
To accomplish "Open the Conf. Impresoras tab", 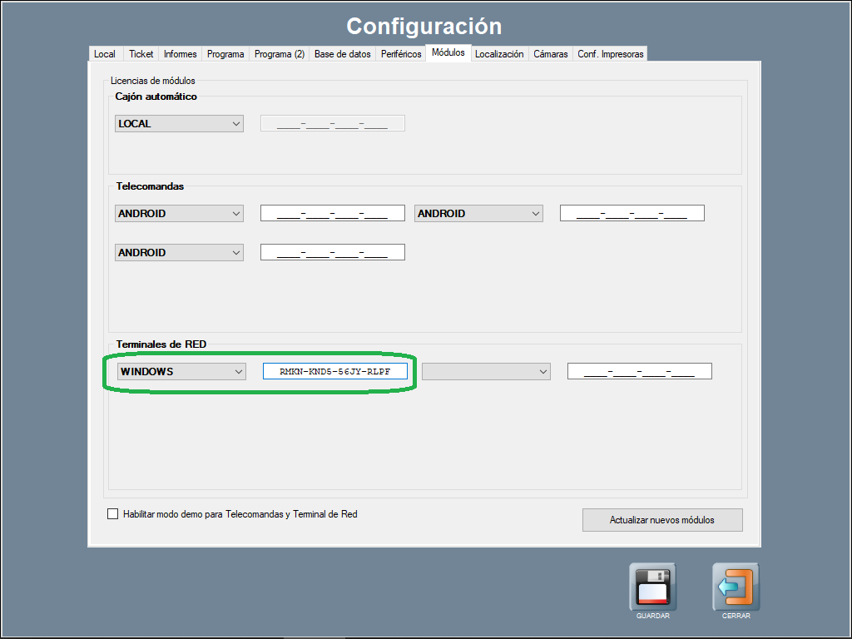I will [610, 54].
